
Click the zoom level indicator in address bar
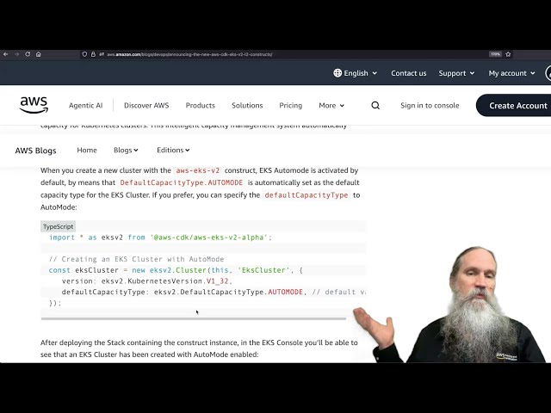tap(496, 54)
